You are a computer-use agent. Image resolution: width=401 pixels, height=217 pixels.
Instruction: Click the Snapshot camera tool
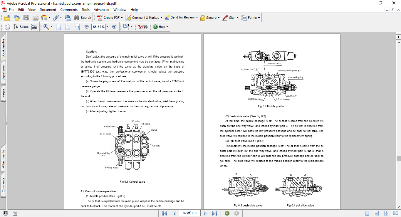(34, 27)
